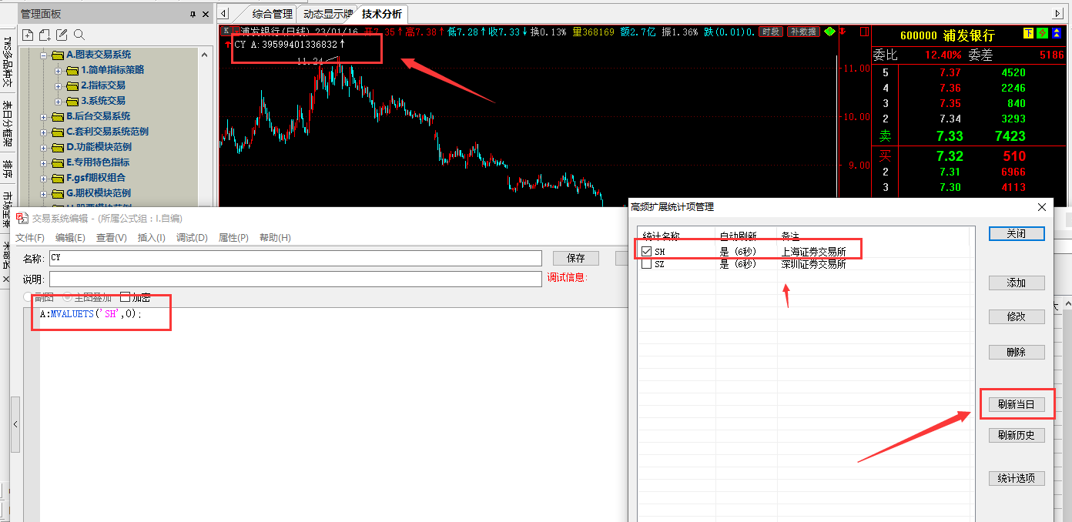
Task: Select the 副图 radio button
Action: point(28,297)
